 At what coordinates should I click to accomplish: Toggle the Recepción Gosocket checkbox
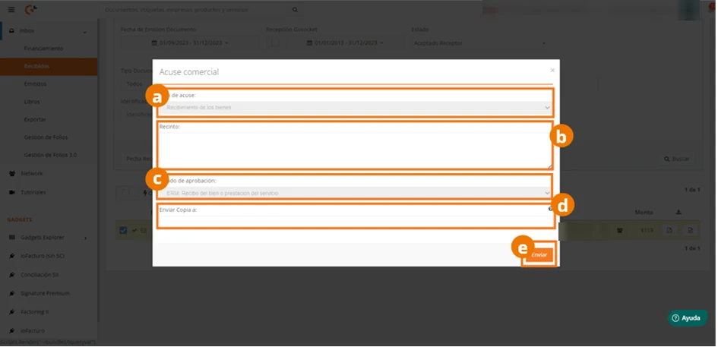point(274,43)
